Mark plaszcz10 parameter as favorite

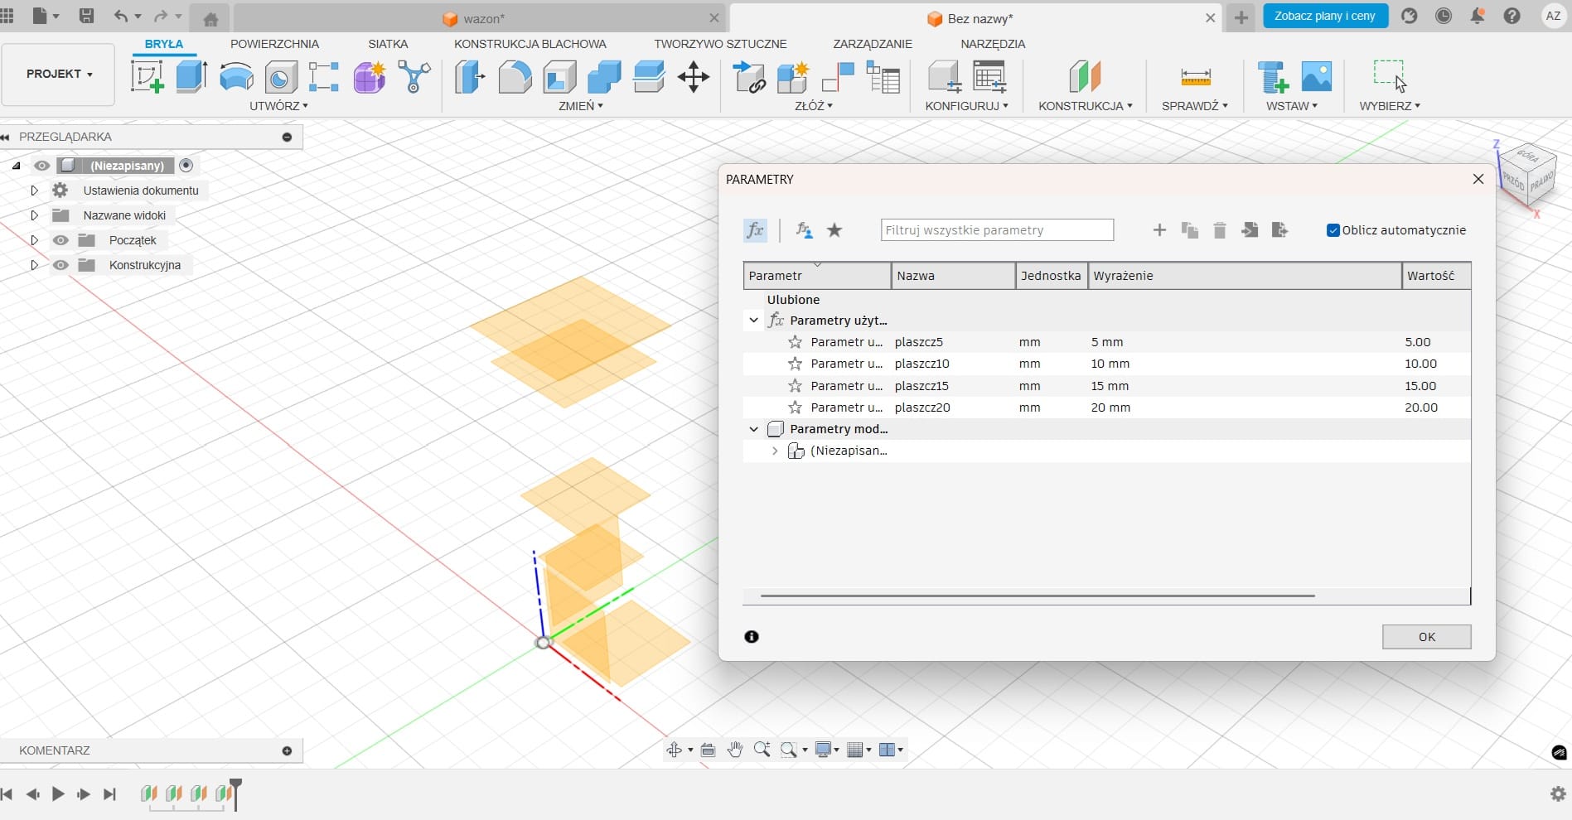795,364
